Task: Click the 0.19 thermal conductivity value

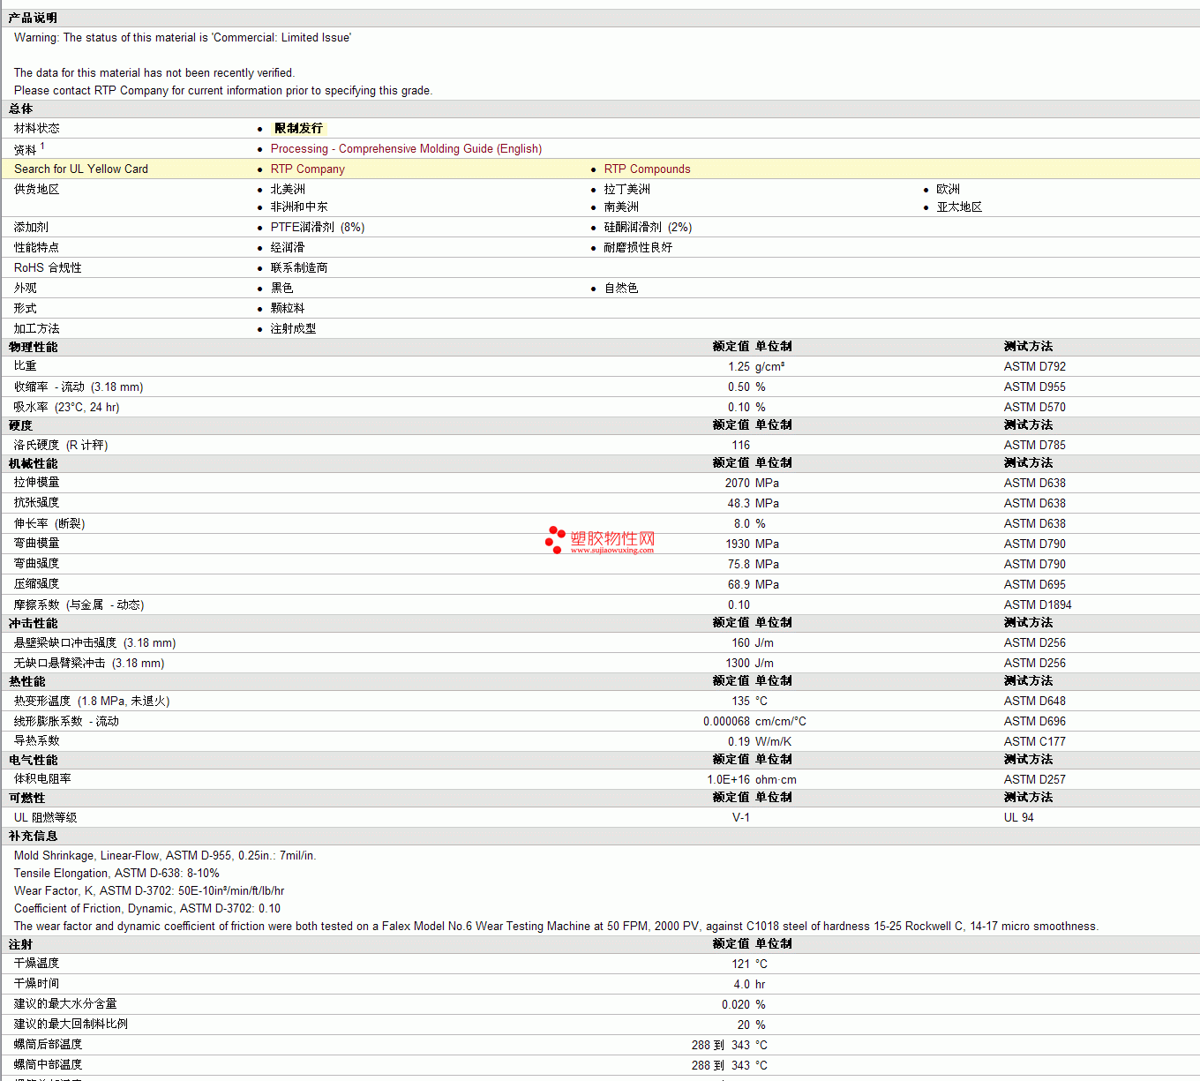Action: coord(739,742)
